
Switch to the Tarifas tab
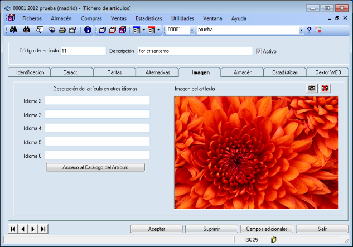[x=114, y=72]
